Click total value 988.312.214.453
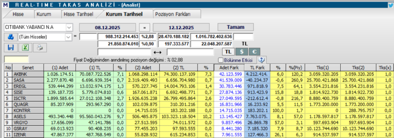 pyautogui.click(x=119, y=37)
